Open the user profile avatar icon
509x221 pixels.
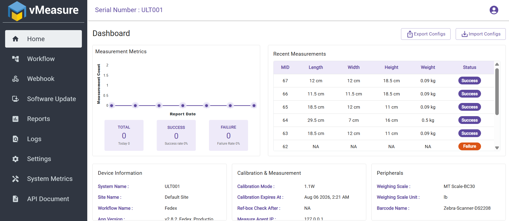[494, 10]
